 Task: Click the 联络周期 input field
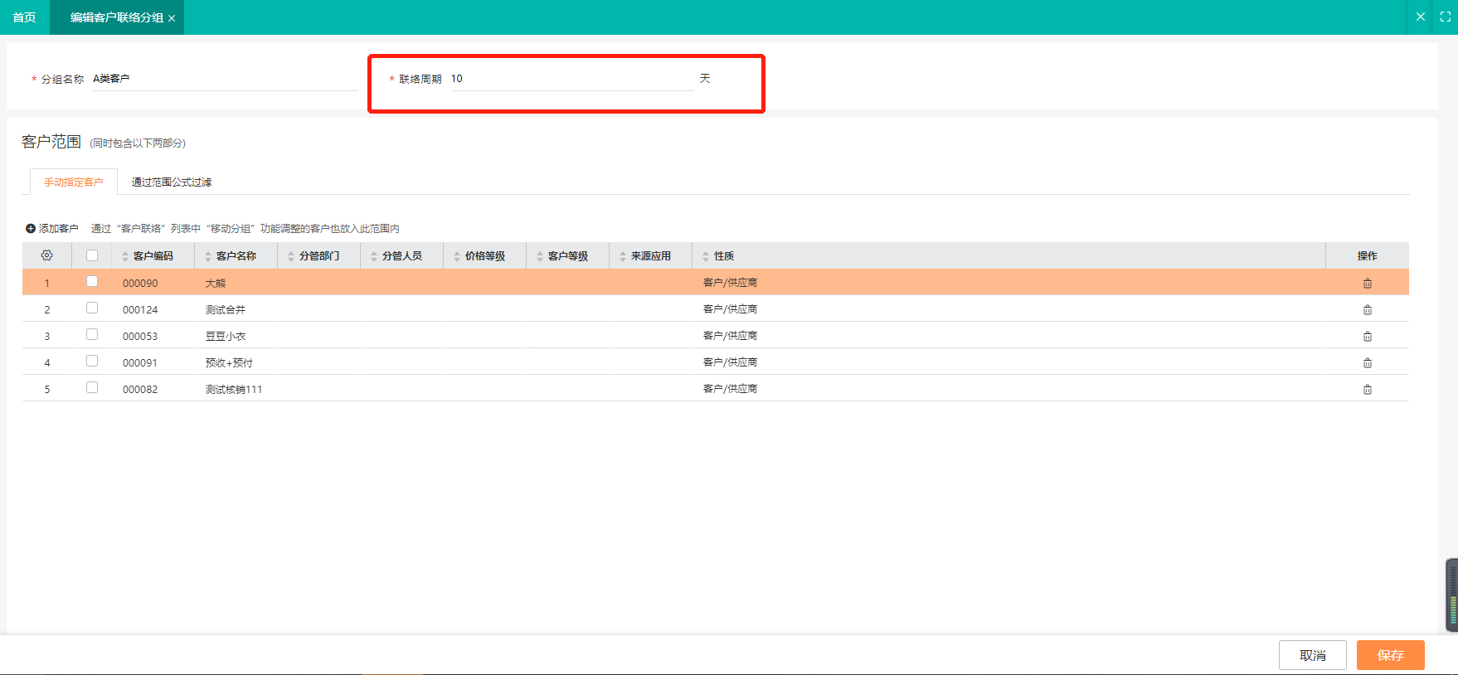click(x=571, y=79)
